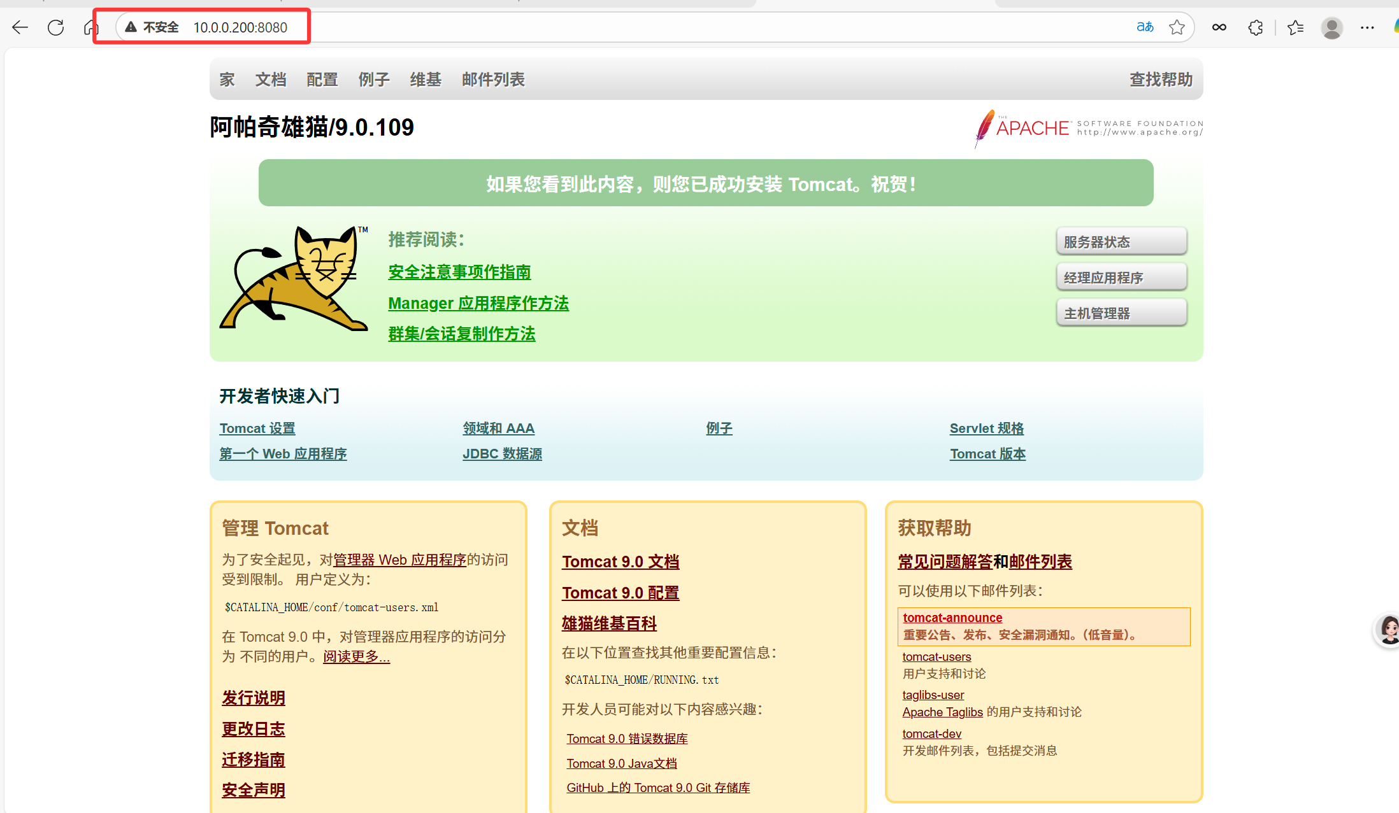
Task: Open the 安全注意事项作指南 link
Action: (x=459, y=272)
